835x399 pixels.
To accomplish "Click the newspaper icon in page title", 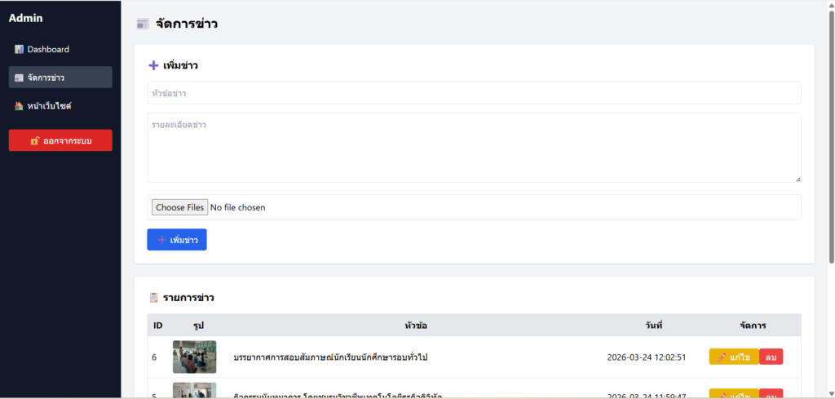I will click(x=143, y=24).
